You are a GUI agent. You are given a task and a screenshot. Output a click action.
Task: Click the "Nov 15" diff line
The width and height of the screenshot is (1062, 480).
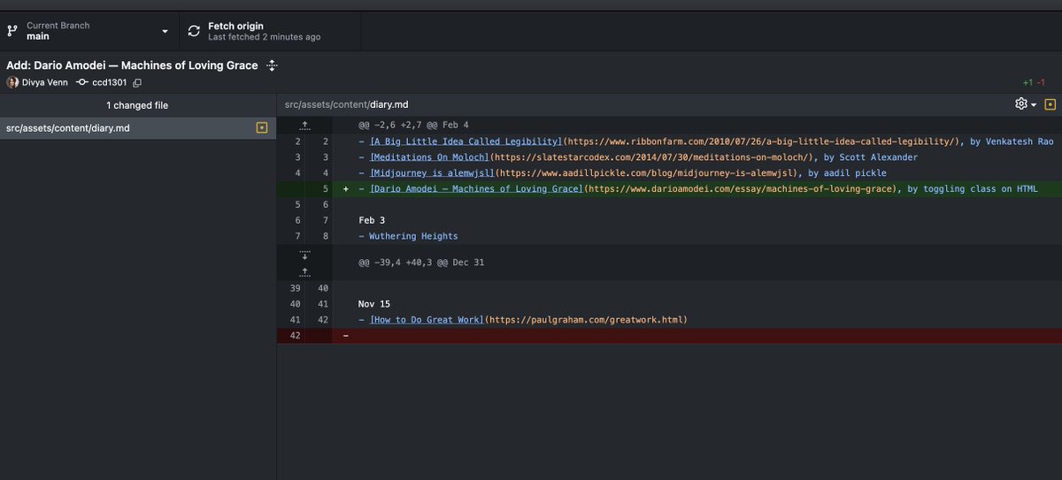pos(374,304)
